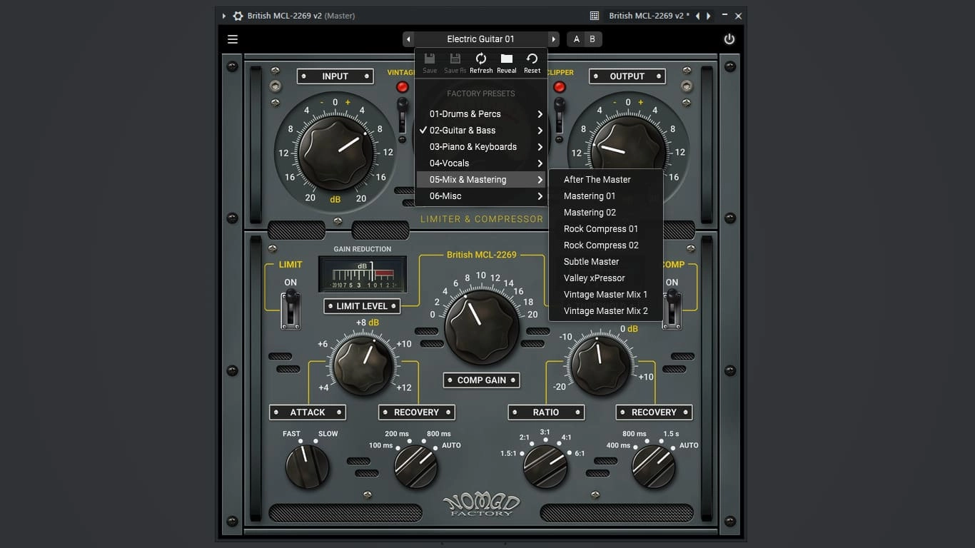Expand the 04-Vocals submenu
The height and width of the screenshot is (548, 975).
[481, 163]
